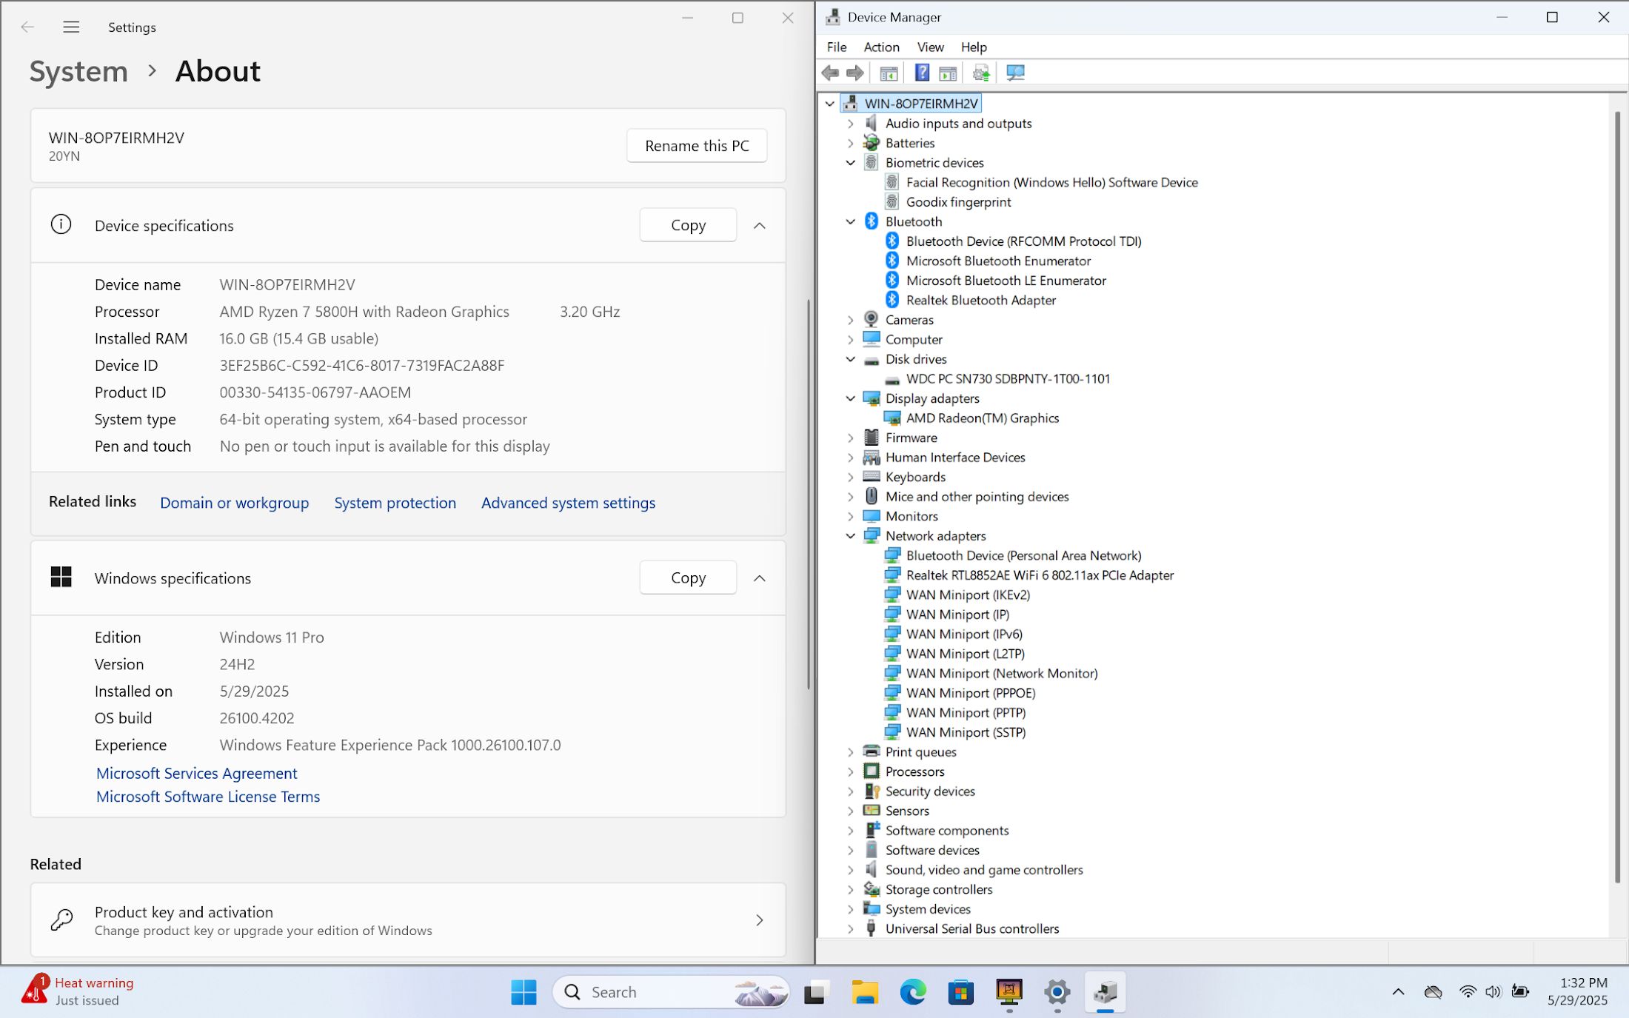Viewport: 1629px width, 1018px height.
Task: Collapse Windows specifications section
Action: 759,578
